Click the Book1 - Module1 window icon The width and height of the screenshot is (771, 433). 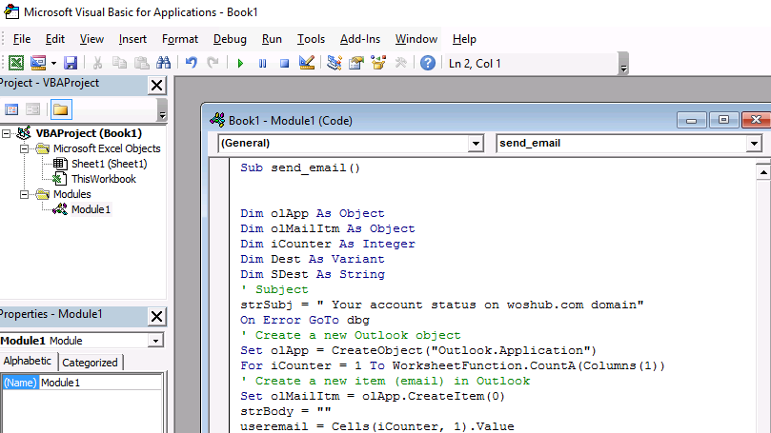click(217, 120)
